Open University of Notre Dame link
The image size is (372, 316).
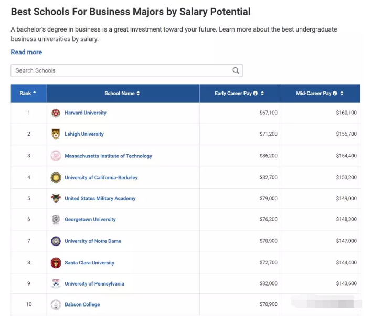93,241
